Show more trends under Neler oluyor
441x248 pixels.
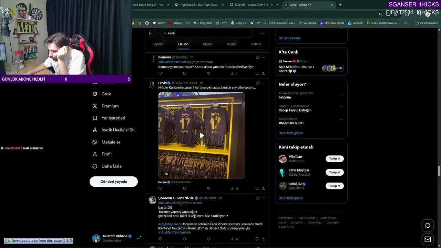click(291, 133)
